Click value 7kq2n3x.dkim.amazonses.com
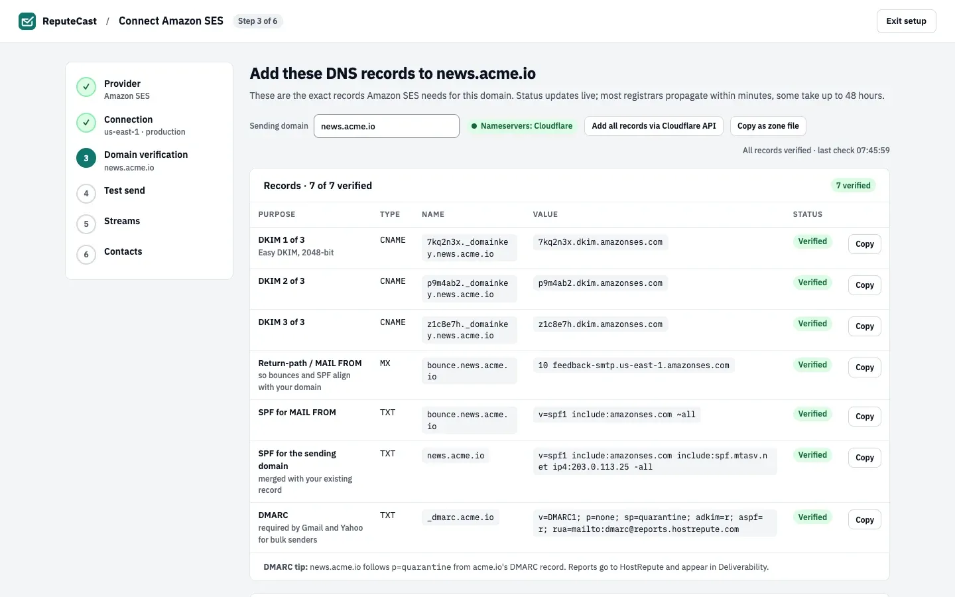Image resolution: width=955 pixels, height=597 pixels. [600, 242]
